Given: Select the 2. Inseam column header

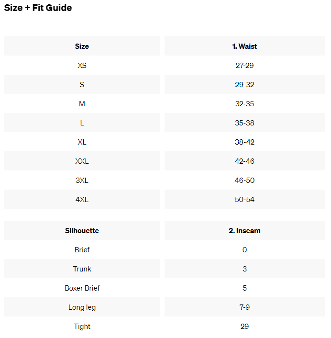Looking at the screenshot, I should (244, 231).
